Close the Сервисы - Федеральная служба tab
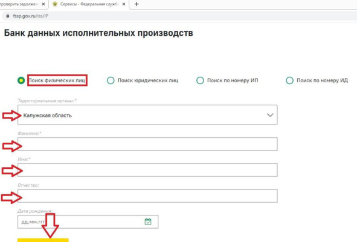357x242 pixels. click(124, 4)
